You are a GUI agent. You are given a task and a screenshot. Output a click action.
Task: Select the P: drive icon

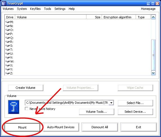[8, 34]
